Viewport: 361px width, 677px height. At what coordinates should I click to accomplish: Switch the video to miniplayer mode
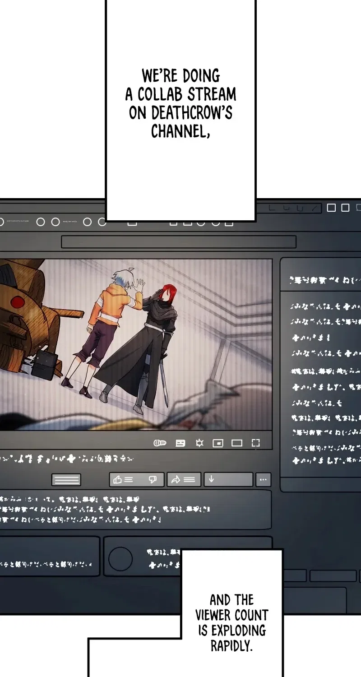(218, 443)
